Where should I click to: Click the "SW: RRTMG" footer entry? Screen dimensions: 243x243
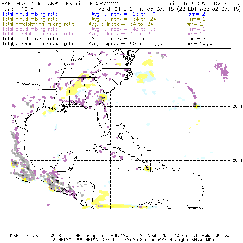tap(87, 240)
